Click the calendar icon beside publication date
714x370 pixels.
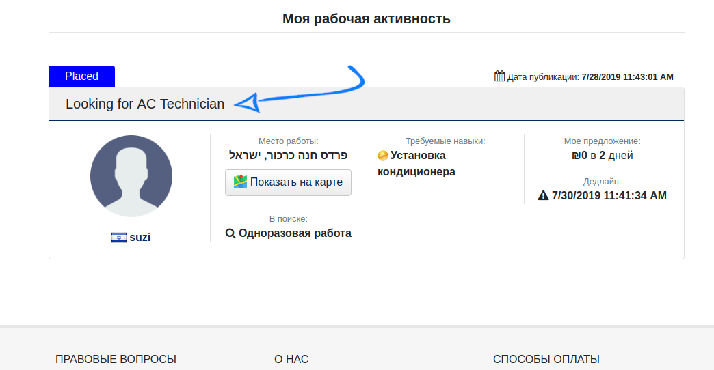(x=499, y=76)
